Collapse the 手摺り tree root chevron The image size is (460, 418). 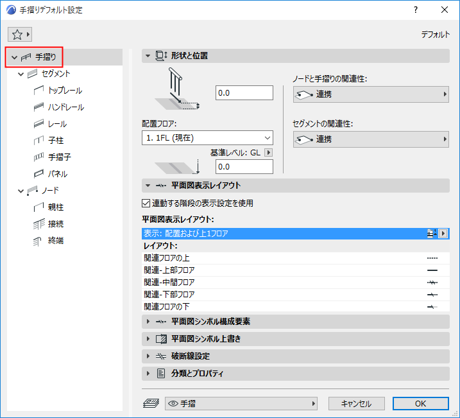[x=14, y=57]
